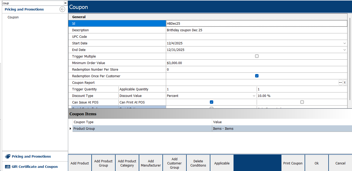Clear the search box with the X icon
The image size is (352, 171).
pyautogui.click(x=65, y=3)
